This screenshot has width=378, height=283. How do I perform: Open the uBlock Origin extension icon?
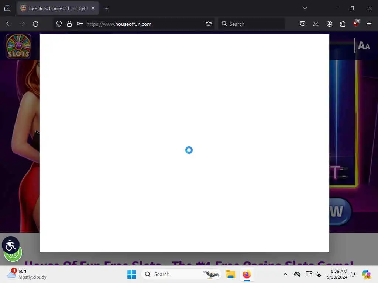coord(356,23)
